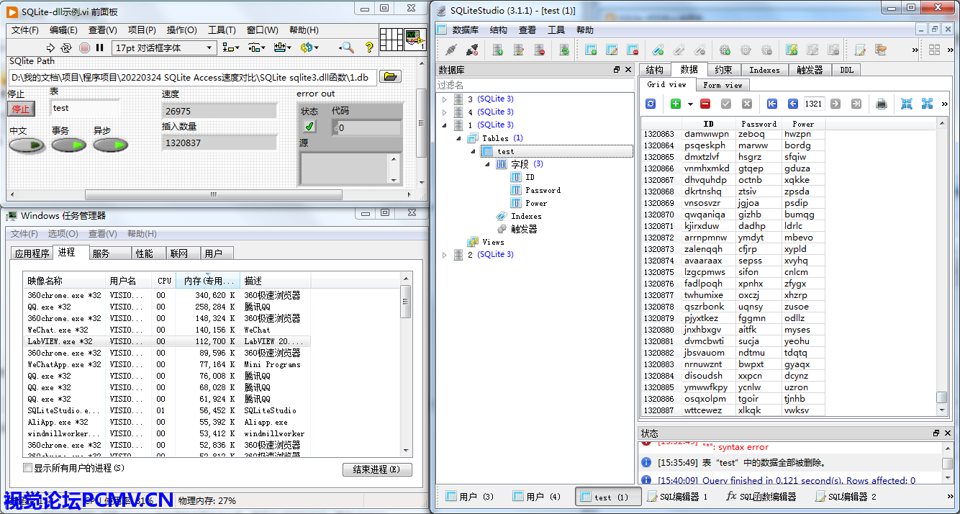Expand database 3 in the tree

coord(444,99)
